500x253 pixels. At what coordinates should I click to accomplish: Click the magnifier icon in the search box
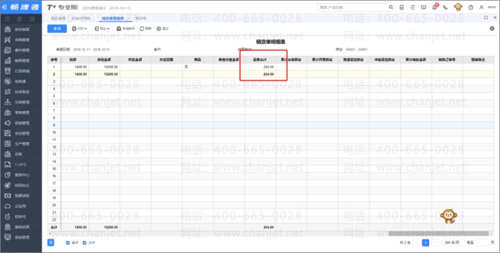click(x=391, y=7)
